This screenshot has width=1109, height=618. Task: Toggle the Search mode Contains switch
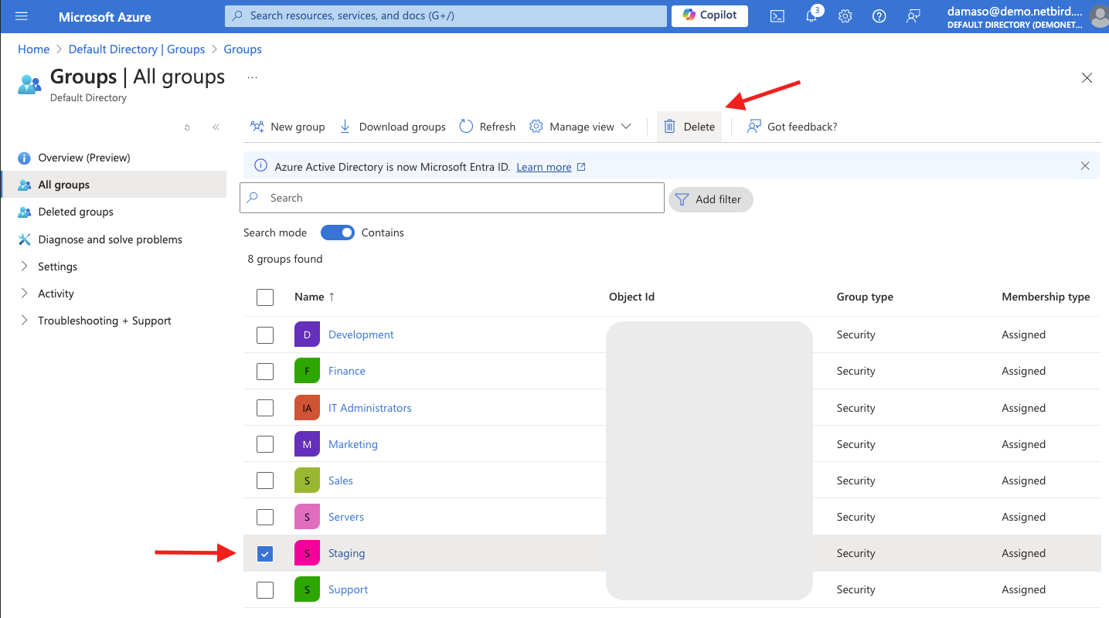(x=337, y=233)
